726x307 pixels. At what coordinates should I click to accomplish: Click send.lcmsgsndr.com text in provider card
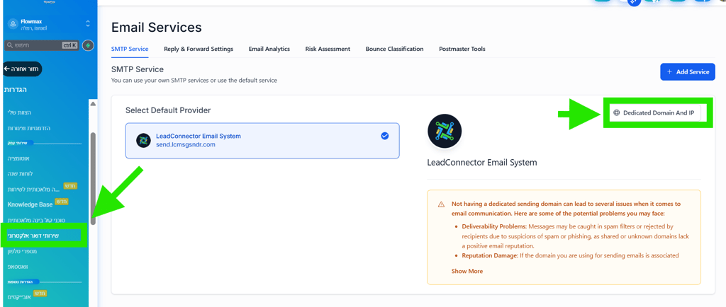pyautogui.click(x=186, y=144)
